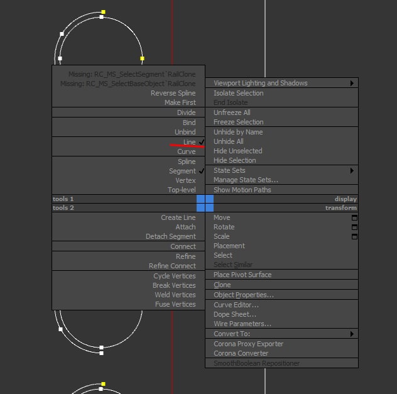Screen dimensions: 397x394
Task: Choose Create Line
Action: 178,217
